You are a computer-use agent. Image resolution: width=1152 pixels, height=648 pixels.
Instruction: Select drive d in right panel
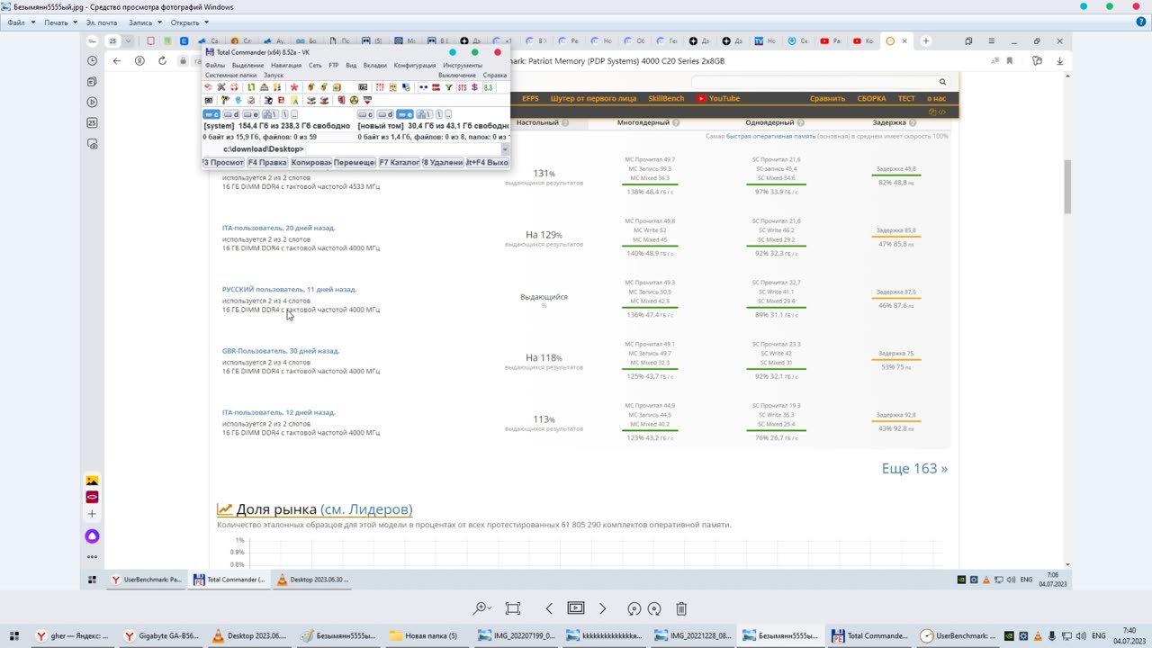pyautogui.click(x=385, y=114)
